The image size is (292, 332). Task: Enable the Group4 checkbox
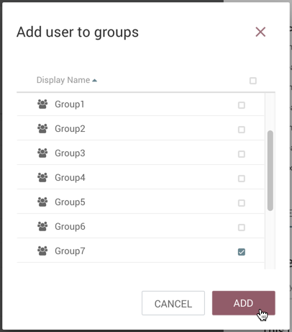click(242, 179)
